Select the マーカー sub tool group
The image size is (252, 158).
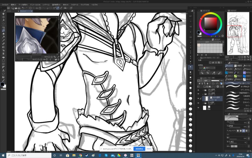point(247,66)
